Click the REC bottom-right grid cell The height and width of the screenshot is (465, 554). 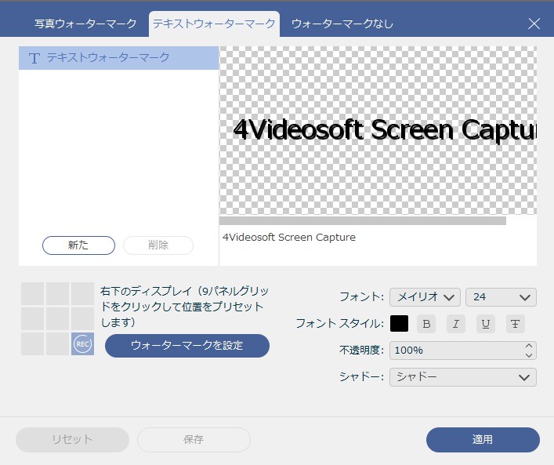(x=83, y=343)
